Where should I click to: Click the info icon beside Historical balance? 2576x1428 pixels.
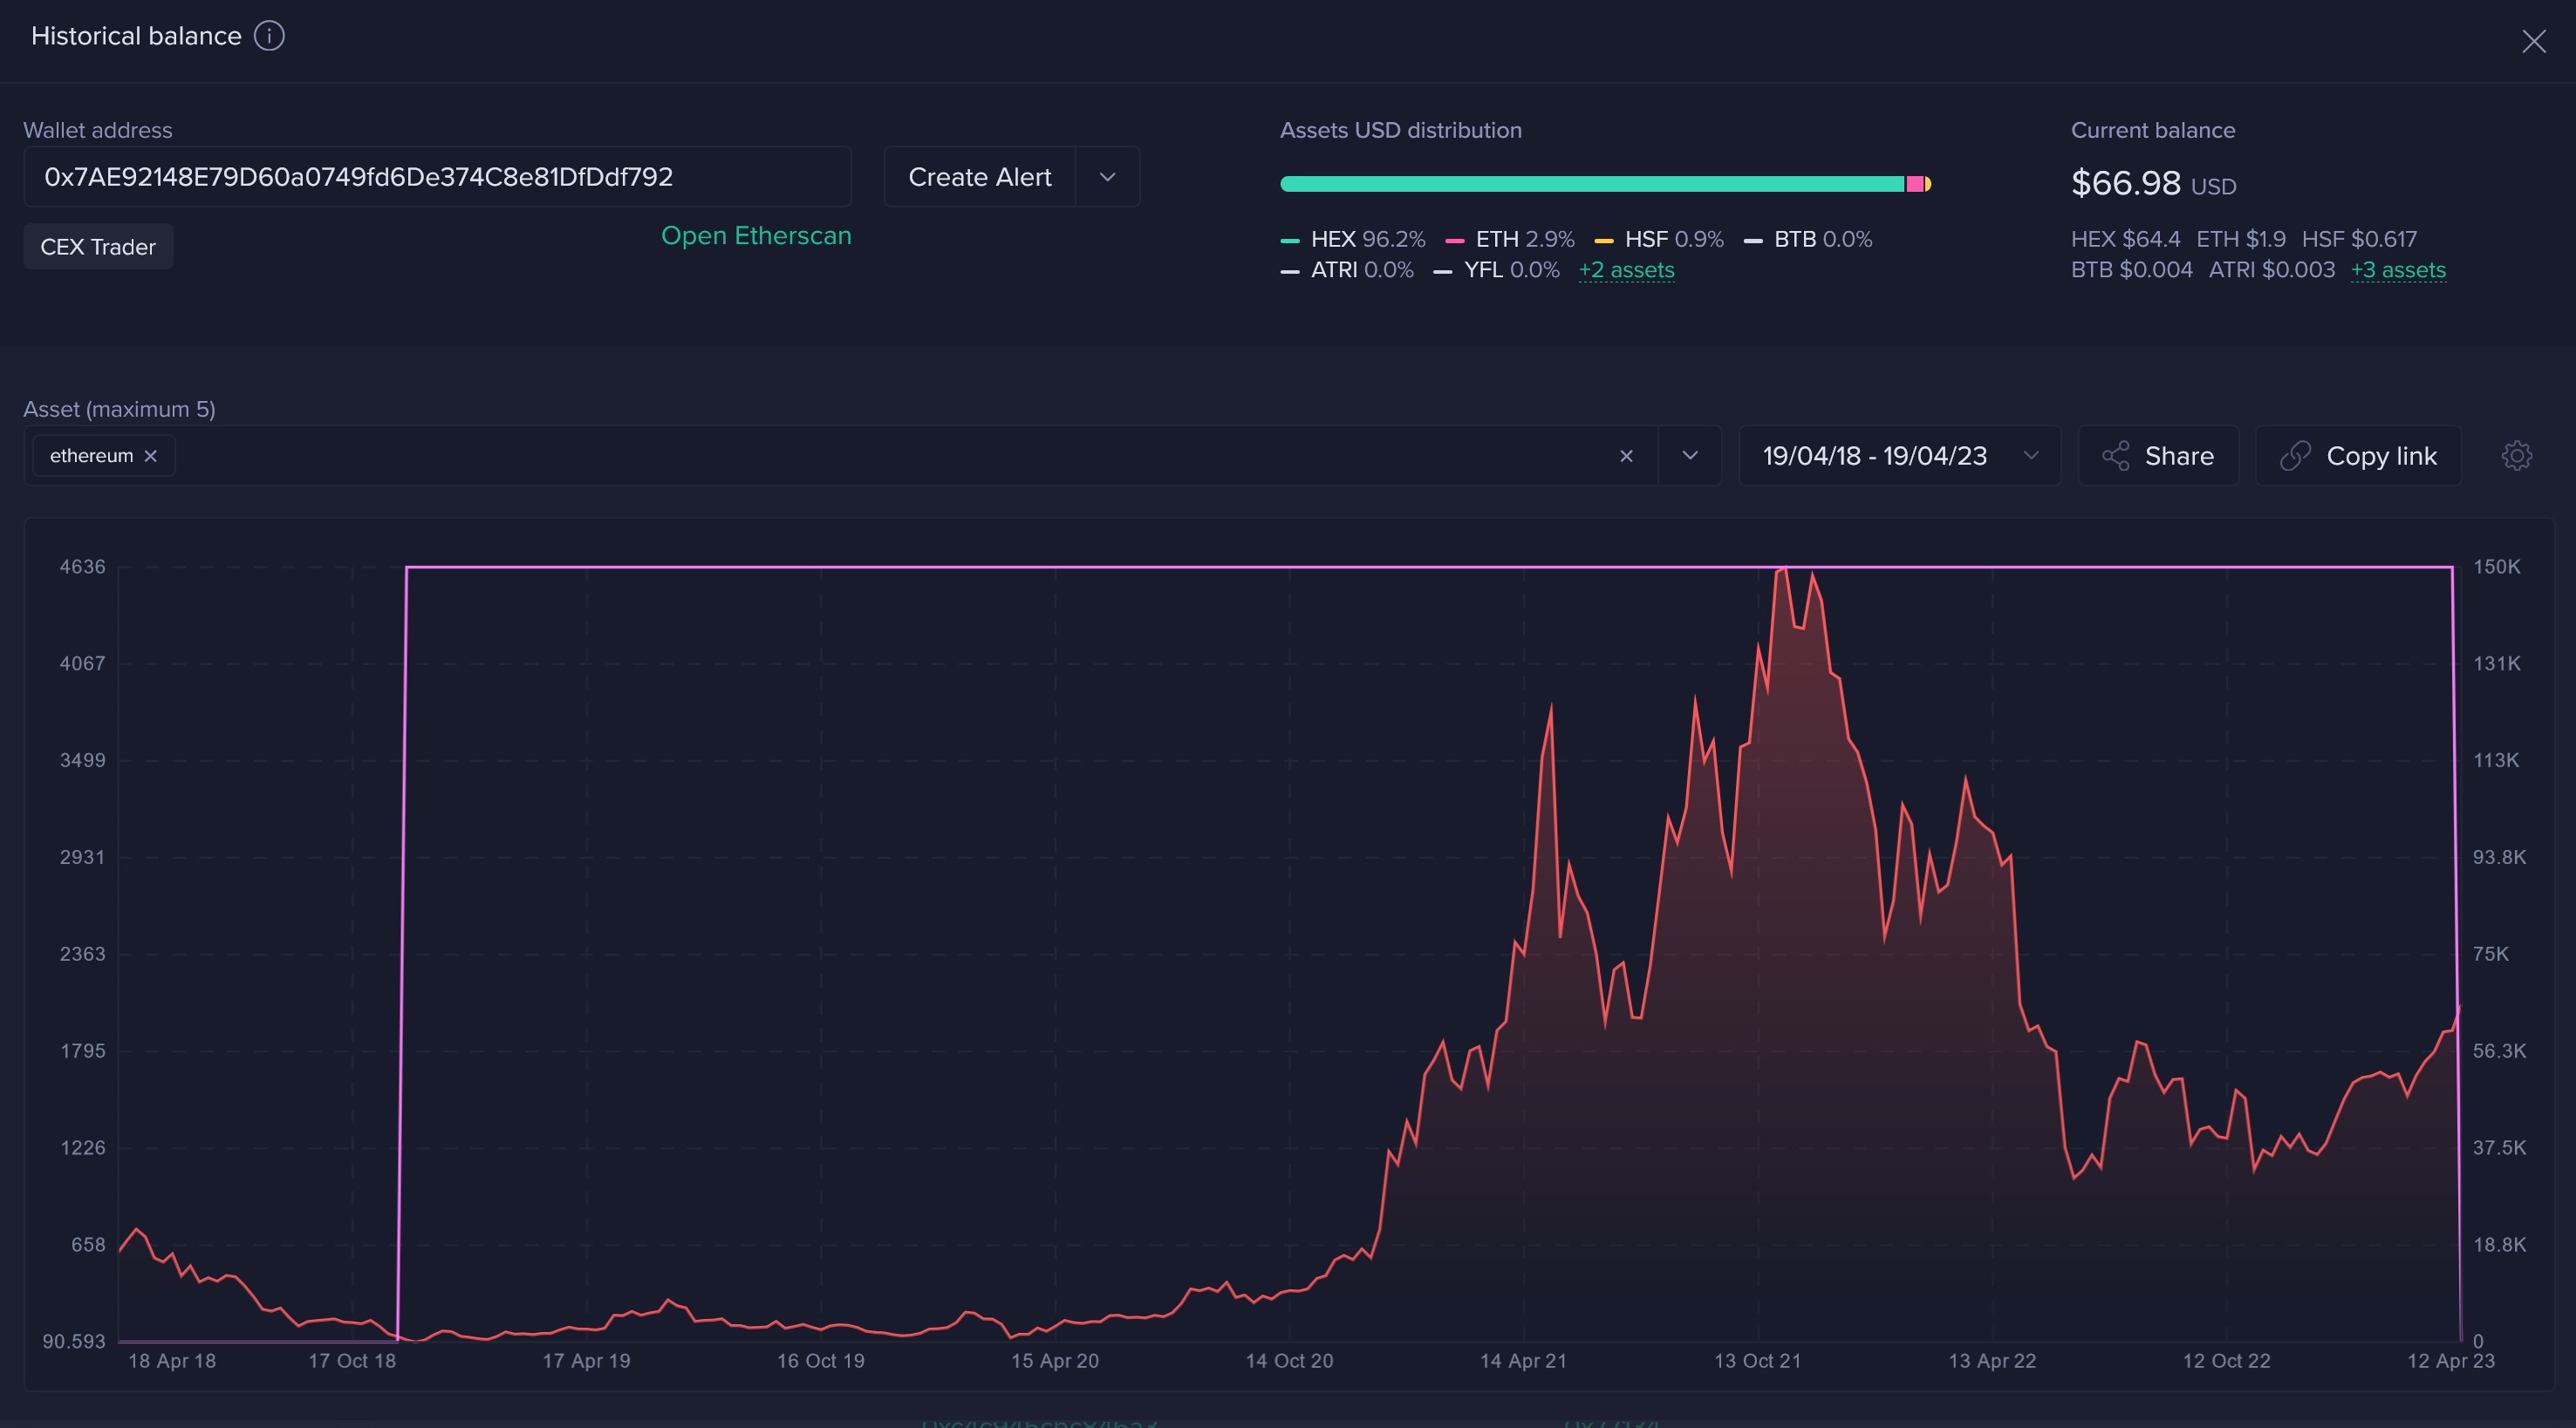coord(267,36)
